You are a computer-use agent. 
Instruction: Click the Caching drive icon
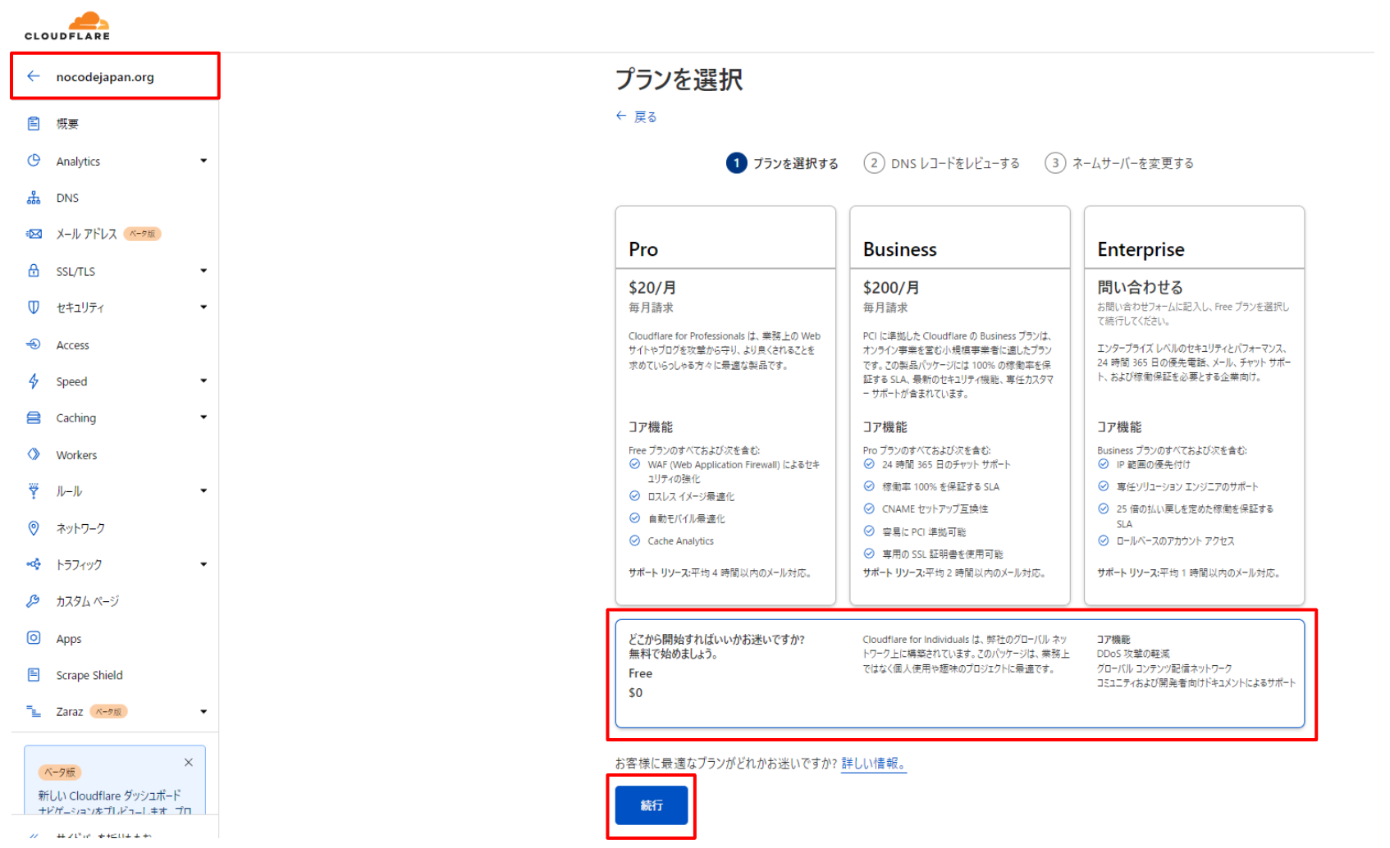(x=34, y=417)
